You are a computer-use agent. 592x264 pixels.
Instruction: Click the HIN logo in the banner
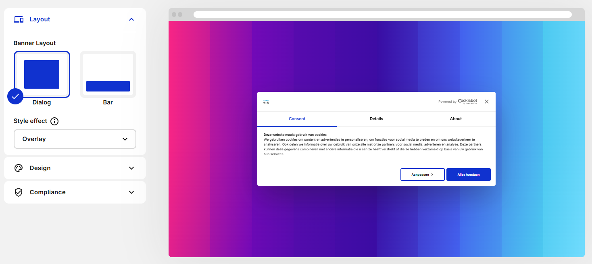tap(266, 102)
